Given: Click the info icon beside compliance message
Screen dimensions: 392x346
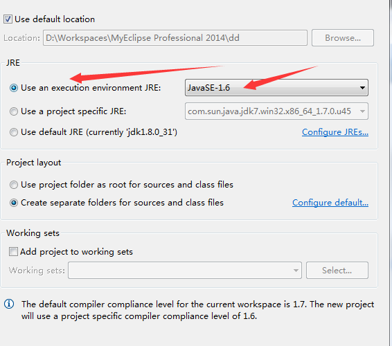Looking at the screenshot, I should pyautogui.click(x=9, y=304).
